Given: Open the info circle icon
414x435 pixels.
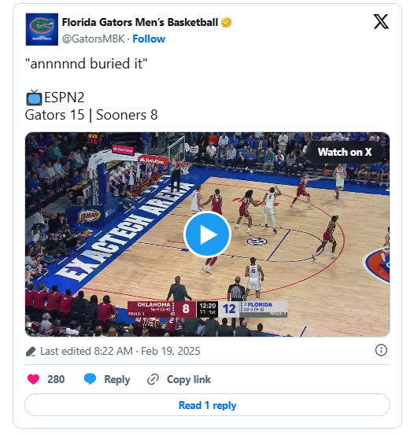Looking at the screenshot, I should click(x=381, y=350).
